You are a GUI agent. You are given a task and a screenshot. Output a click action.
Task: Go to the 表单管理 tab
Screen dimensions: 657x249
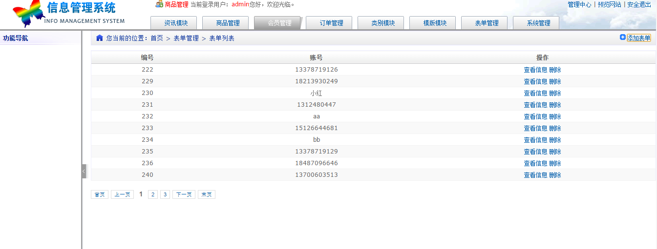click(x=487, y=23)
